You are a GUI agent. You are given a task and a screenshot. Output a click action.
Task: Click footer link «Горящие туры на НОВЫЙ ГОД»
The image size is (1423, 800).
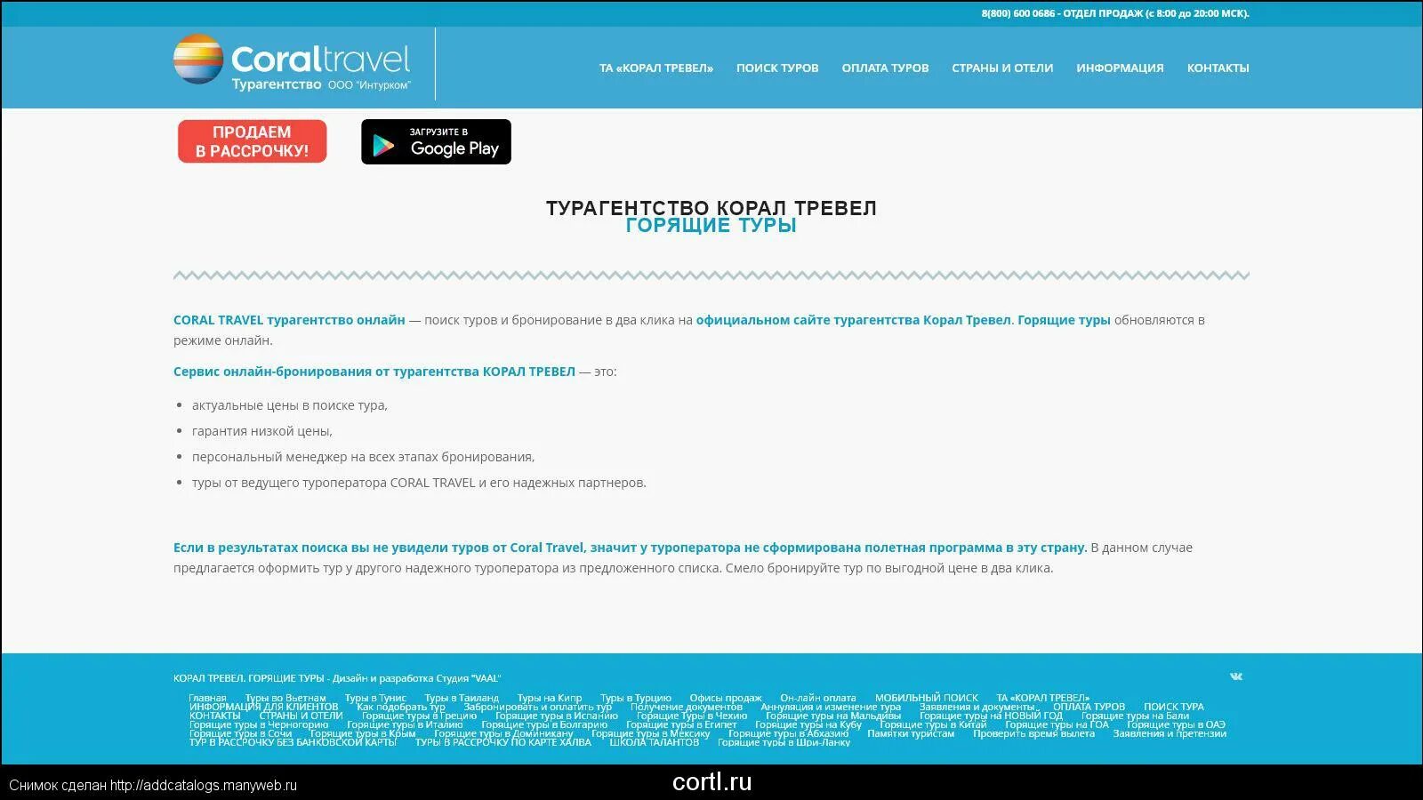pos(991,716)
